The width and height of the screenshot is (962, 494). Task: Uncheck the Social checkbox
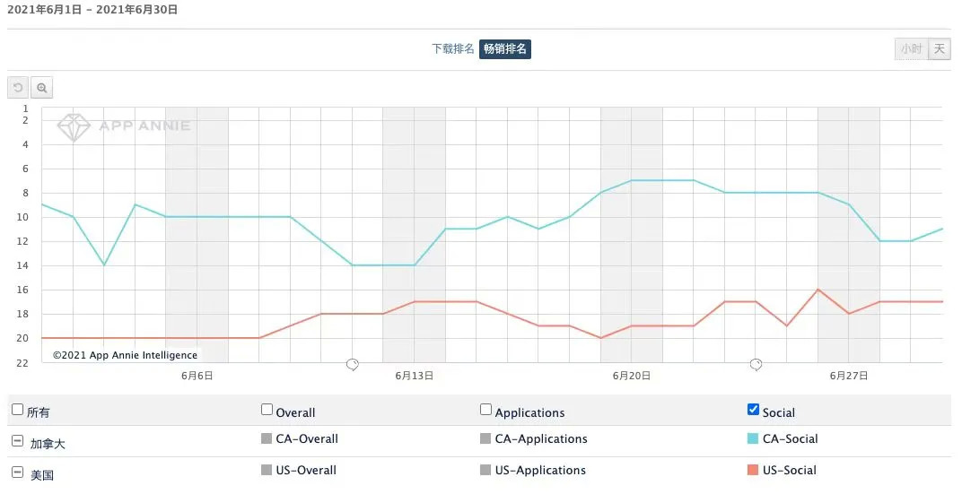click(x=753, y=410)
